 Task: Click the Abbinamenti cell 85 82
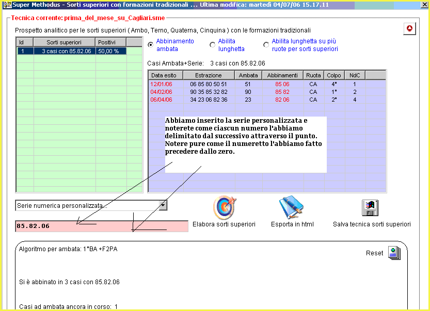click(x=282, y=92)
